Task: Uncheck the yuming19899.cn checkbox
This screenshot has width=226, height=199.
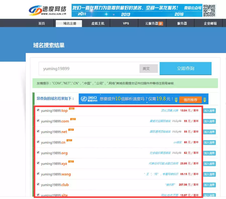Action: click(38, 142)
